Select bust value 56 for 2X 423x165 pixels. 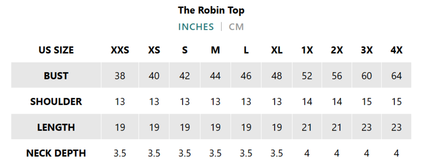pyautogui.click(x=337, y=76)
